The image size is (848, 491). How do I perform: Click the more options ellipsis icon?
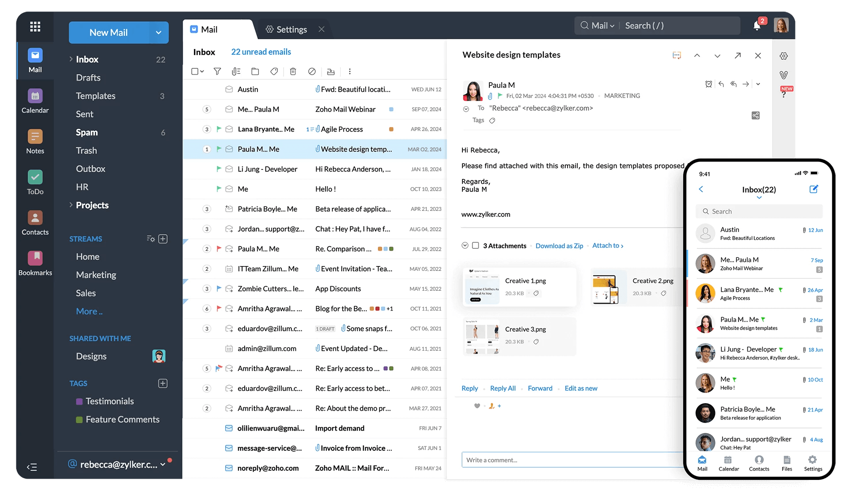pos(350,71)
